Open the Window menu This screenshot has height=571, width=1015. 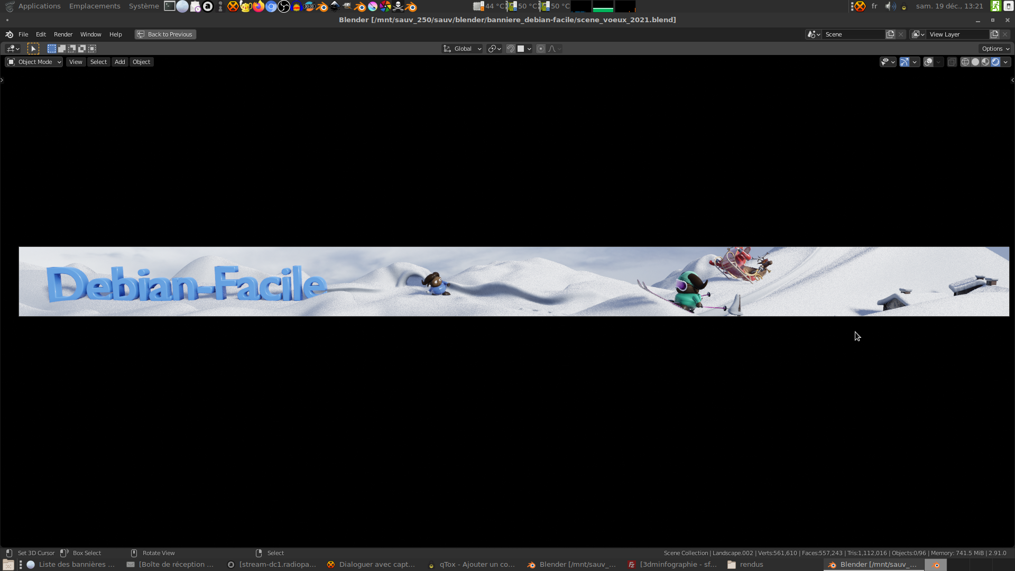point(90,34)
